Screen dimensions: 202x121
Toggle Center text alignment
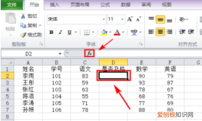(x=160, y=32)
